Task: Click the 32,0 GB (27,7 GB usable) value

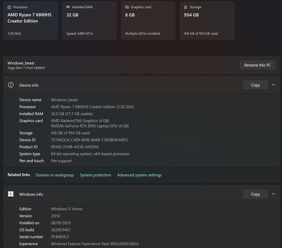Action: 72,114
